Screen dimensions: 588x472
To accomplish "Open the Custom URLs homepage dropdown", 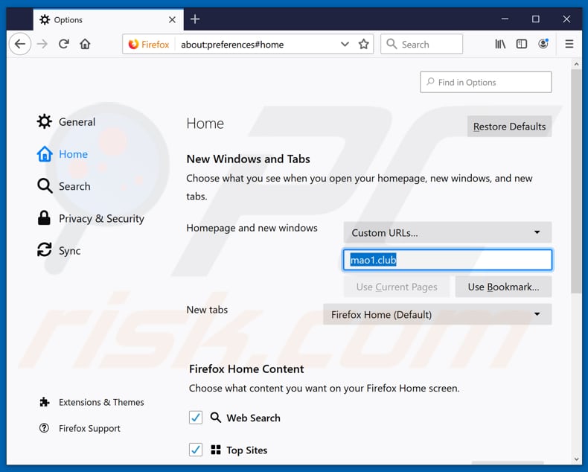I will coord(447,232).
